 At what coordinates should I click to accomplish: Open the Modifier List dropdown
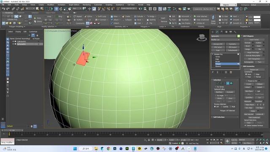point(225,40)
